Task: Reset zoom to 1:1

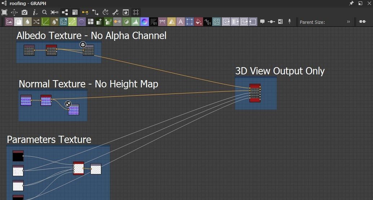Action: (x=14, y=12)
